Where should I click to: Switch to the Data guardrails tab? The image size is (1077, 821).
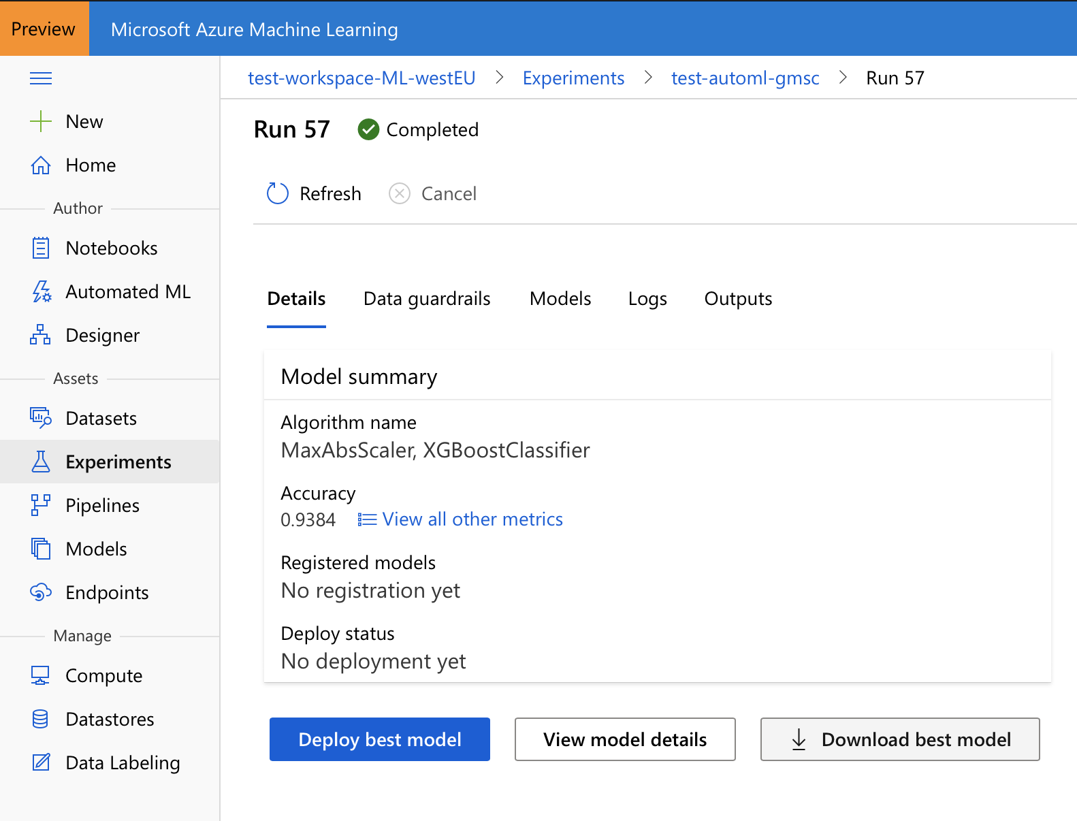(427, 299)
